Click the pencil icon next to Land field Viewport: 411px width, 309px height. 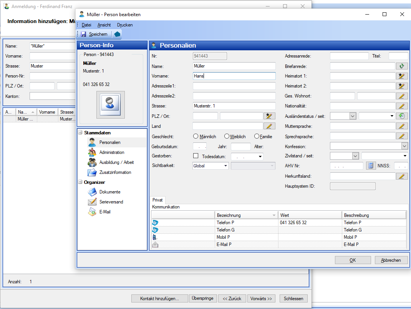(x=269, y=126)
